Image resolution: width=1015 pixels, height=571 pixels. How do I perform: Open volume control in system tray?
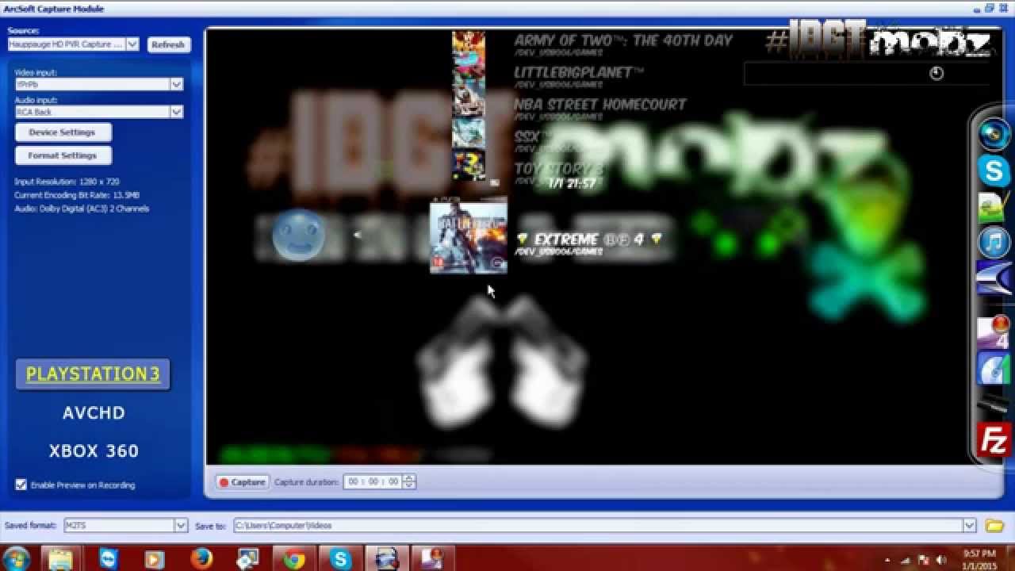(x=941, y=559)
